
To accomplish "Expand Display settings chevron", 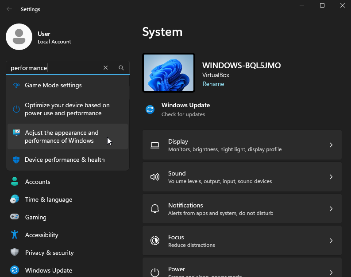I will click(x=331, y=145).
